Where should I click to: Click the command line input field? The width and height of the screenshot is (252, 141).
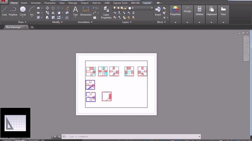point(131,137)
